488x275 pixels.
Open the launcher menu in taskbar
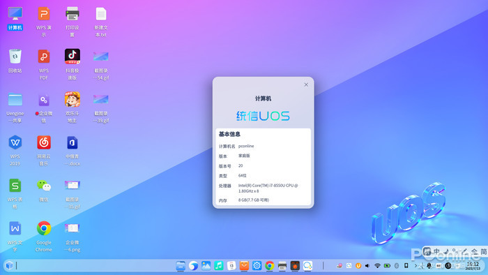pyautogui.click(x=9, y=265)
